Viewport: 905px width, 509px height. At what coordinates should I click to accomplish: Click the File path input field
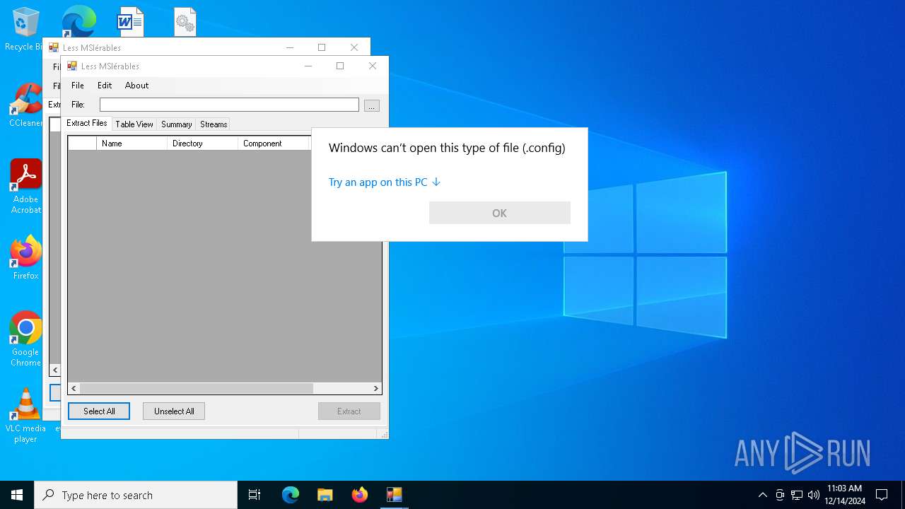[229, 105]
